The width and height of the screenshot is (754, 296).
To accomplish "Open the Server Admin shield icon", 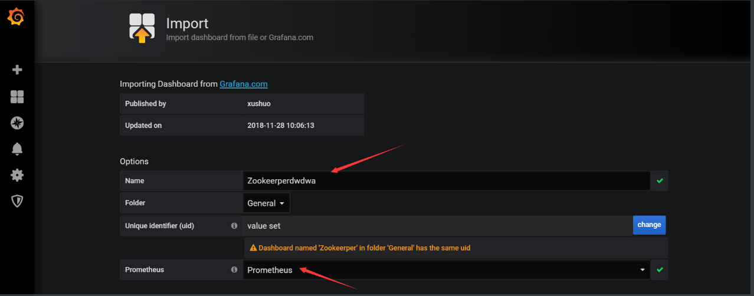I will (17, 202).
